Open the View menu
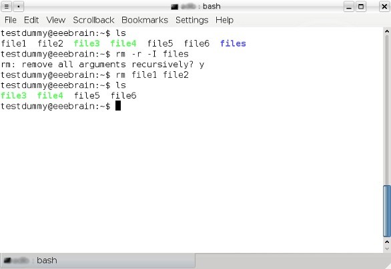This screenshot has height=269, width=391. [56, 20]
